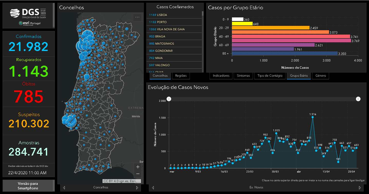Select the Concelhos list tab
Viewport: 369px width, 194px height.
click(160, 76)
